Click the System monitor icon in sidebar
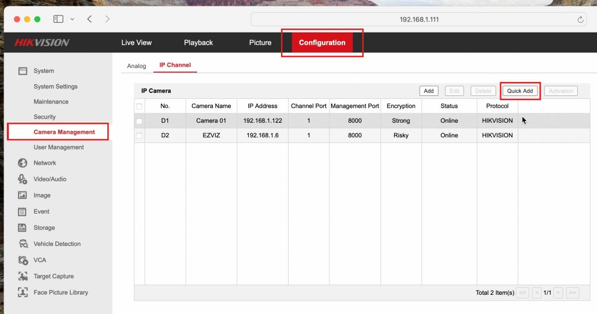Viewport: 597px width, 314px height. [23, 71]
